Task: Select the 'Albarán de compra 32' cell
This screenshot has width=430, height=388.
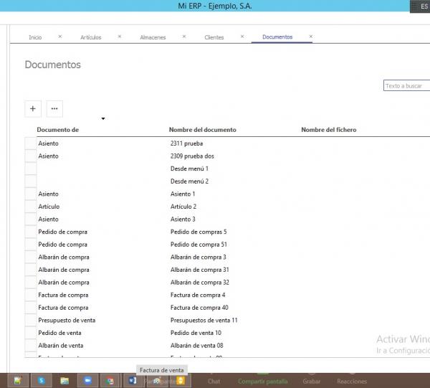Action: [x=200, y=282]
